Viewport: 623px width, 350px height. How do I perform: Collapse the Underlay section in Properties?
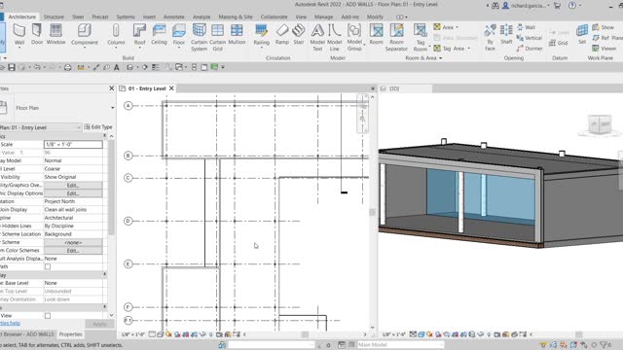(x=104, y=274)
